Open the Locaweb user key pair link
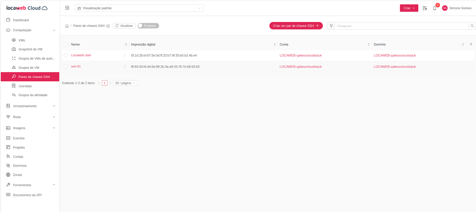476x212 pixels. (x=81, y=55)
